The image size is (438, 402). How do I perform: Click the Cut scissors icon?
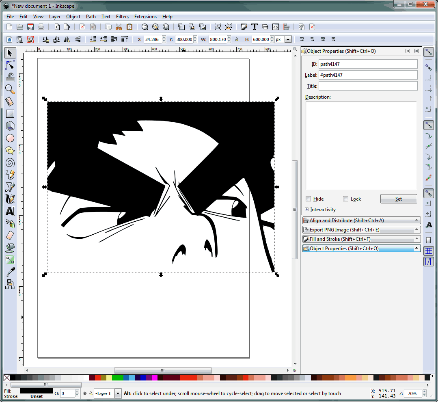click(x=119, y=27)
